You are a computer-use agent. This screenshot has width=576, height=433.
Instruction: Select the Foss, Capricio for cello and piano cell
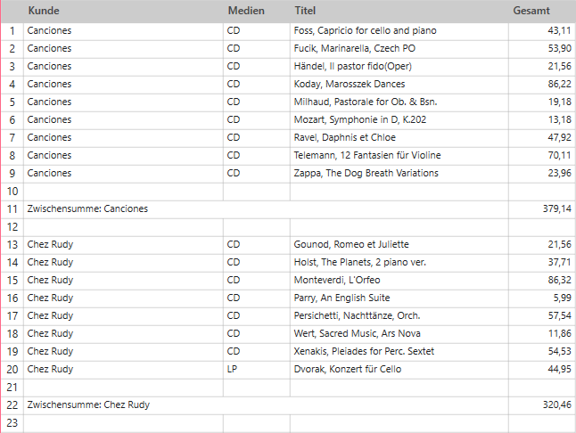(365, 31)
